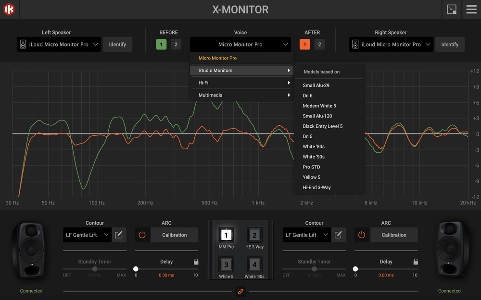
Task: Start the right speaker Calibration
Action: point(394,235)
